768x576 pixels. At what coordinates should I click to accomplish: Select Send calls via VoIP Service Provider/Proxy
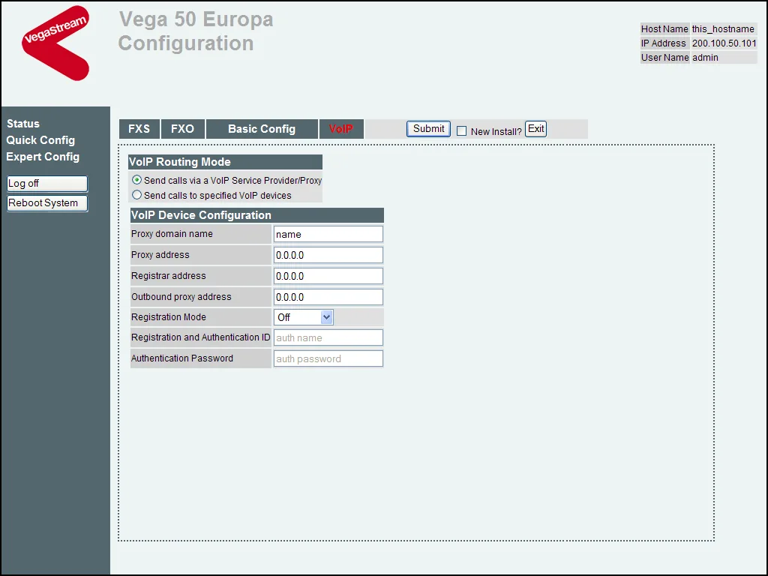pyautogui.click(x=136, y=180)
